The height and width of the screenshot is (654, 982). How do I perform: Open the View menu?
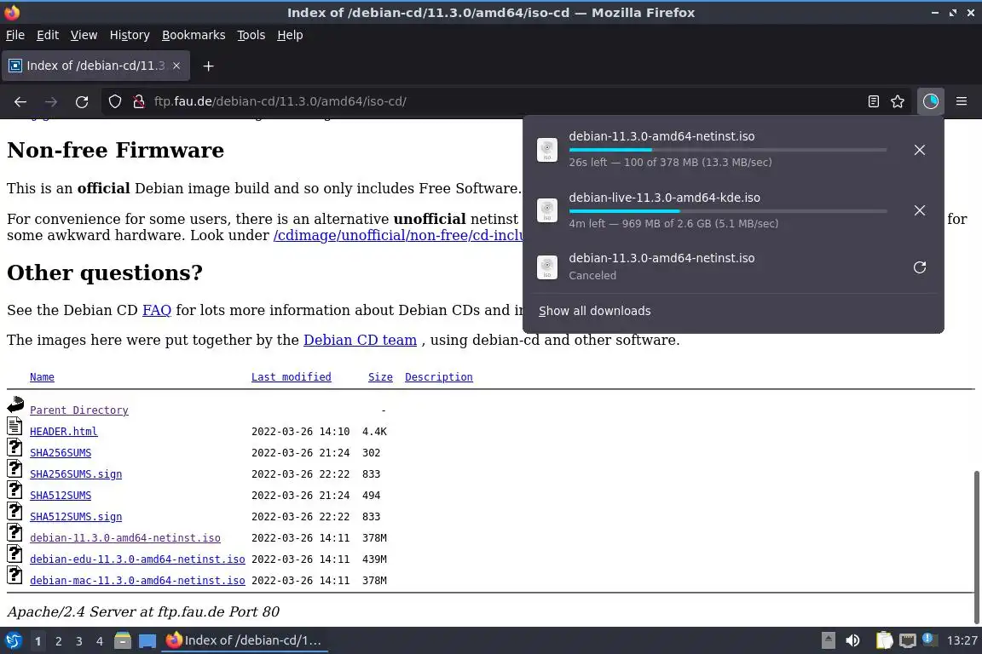click(x=84, y=35)
